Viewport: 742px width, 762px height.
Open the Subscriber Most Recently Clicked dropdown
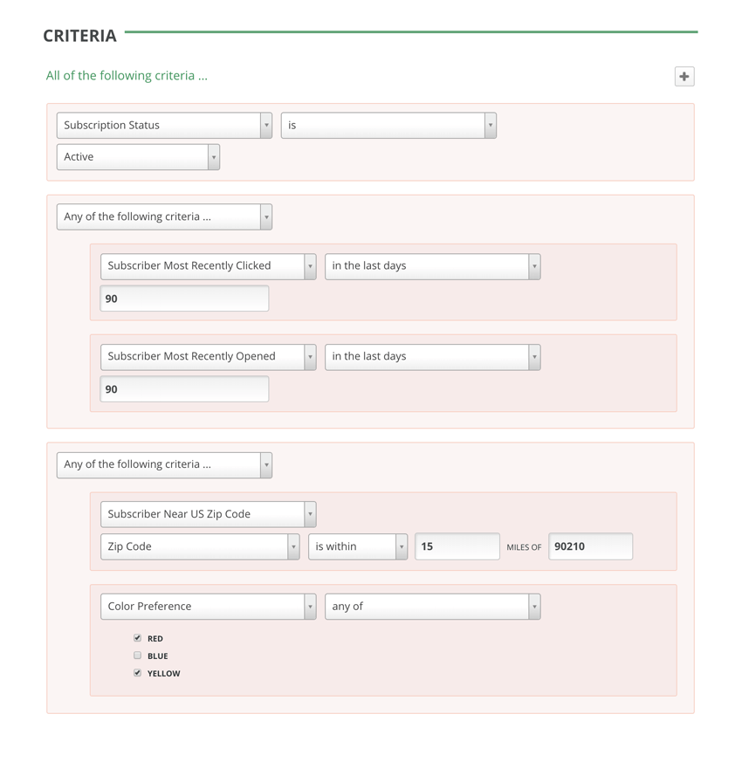point(208,266)
